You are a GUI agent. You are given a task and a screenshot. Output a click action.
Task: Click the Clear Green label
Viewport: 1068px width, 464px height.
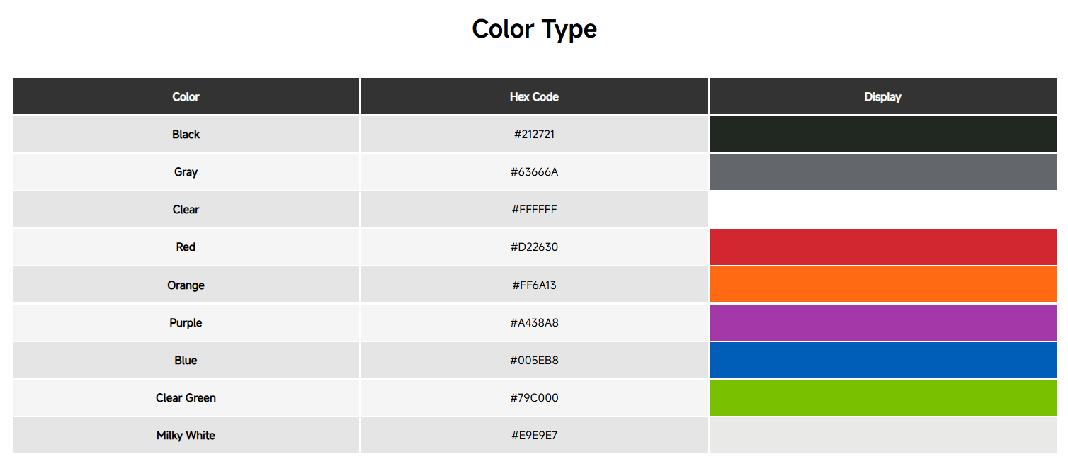[x=186, y=397]
